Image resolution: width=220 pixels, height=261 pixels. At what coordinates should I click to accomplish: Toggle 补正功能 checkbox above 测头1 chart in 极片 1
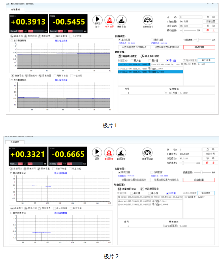tap(71, 36)
